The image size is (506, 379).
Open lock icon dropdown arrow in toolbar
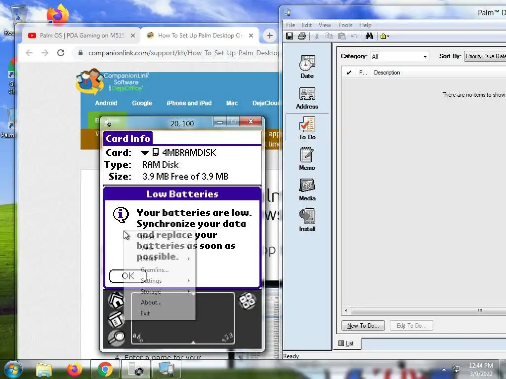click(x=388, y=37)
